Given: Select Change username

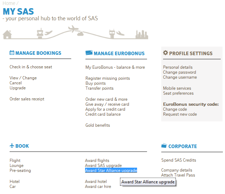Looking at the screenshot, I should click(x=180, y=77).
